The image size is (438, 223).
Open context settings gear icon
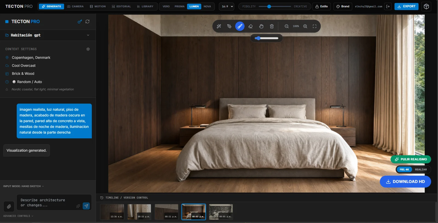(88, 49)
